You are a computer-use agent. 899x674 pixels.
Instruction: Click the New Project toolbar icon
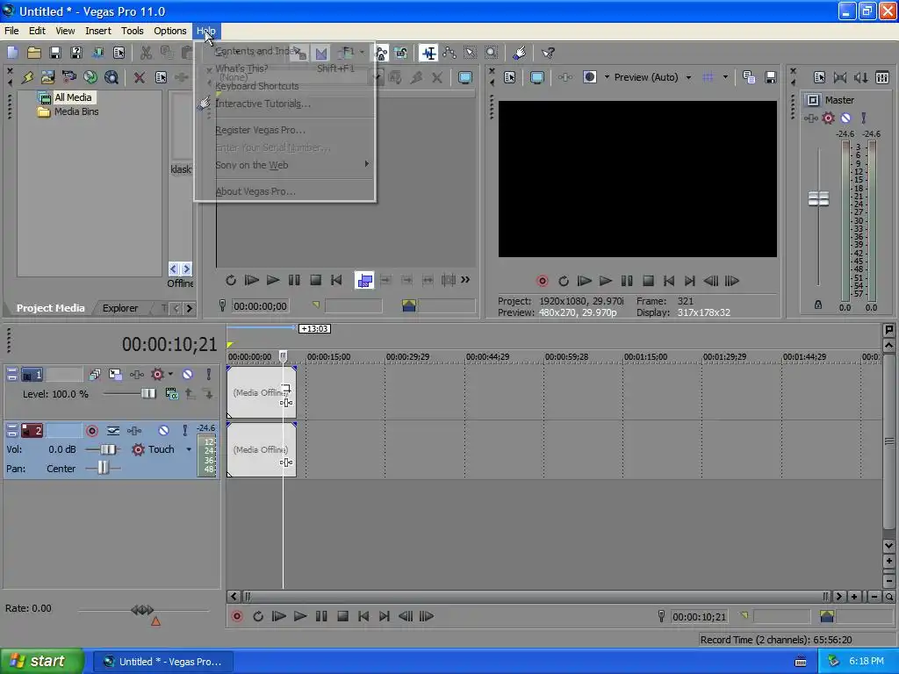12,53
